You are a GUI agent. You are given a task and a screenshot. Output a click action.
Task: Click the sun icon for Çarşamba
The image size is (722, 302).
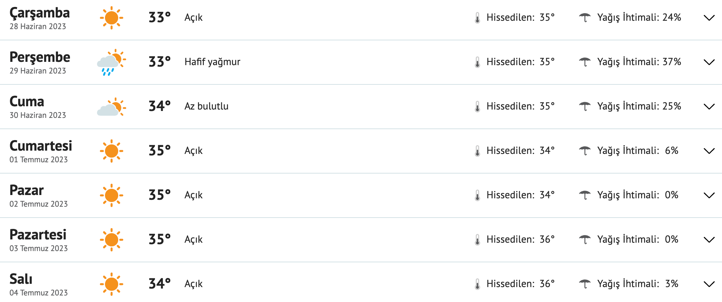111,17
